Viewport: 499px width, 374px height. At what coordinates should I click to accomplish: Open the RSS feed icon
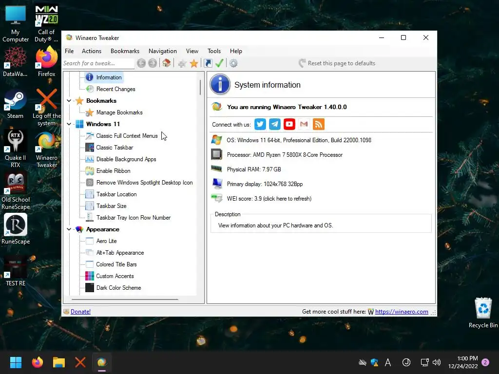(319, 124)
